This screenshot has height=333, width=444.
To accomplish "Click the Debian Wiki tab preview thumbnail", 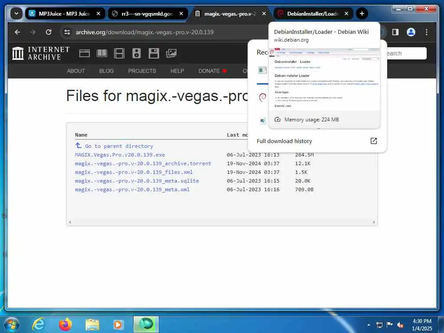I will click(324, 79).
